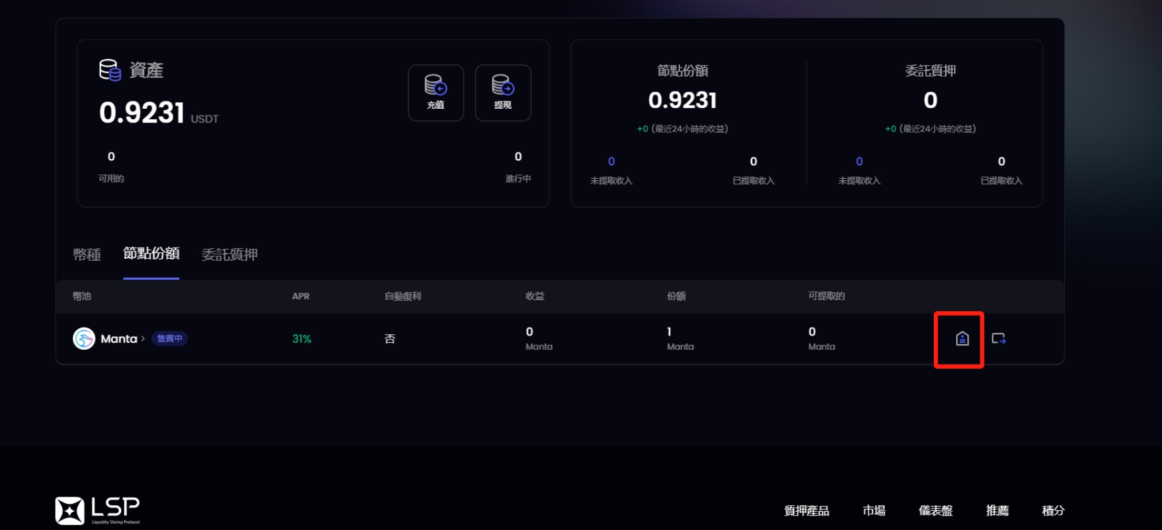Click the transfer-out arrow icon in Manta row
Image resolution: width=1162 pixels, height=530 pixels.
pos(998,339)
